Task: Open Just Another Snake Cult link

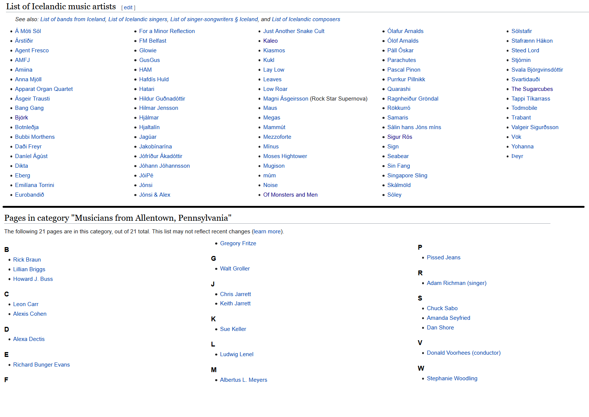Action: click(x=294, y=31)
